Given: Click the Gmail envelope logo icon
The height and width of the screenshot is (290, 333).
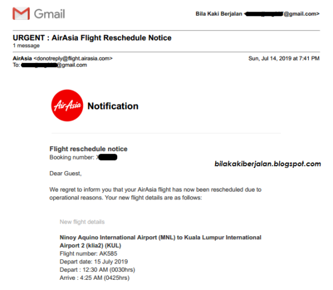Looking at the screenshot, I should pos(21,13).
